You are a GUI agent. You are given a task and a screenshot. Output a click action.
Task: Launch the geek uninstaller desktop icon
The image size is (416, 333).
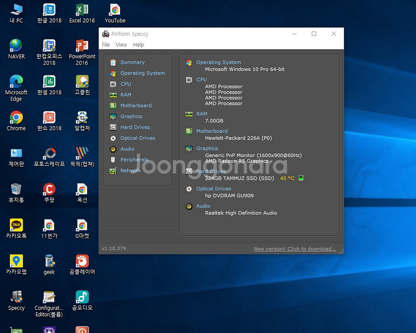pos(49,265)
